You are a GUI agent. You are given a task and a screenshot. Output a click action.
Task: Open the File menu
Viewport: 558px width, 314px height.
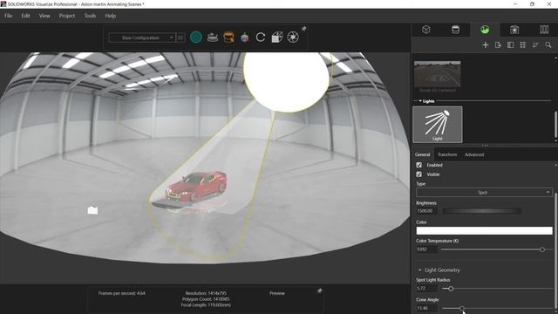[x=8, y=16]
